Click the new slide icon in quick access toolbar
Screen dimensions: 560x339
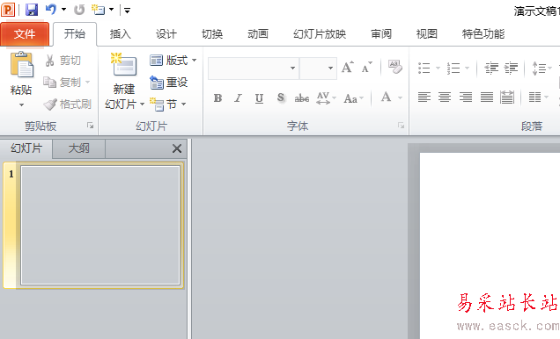(98, 10)
